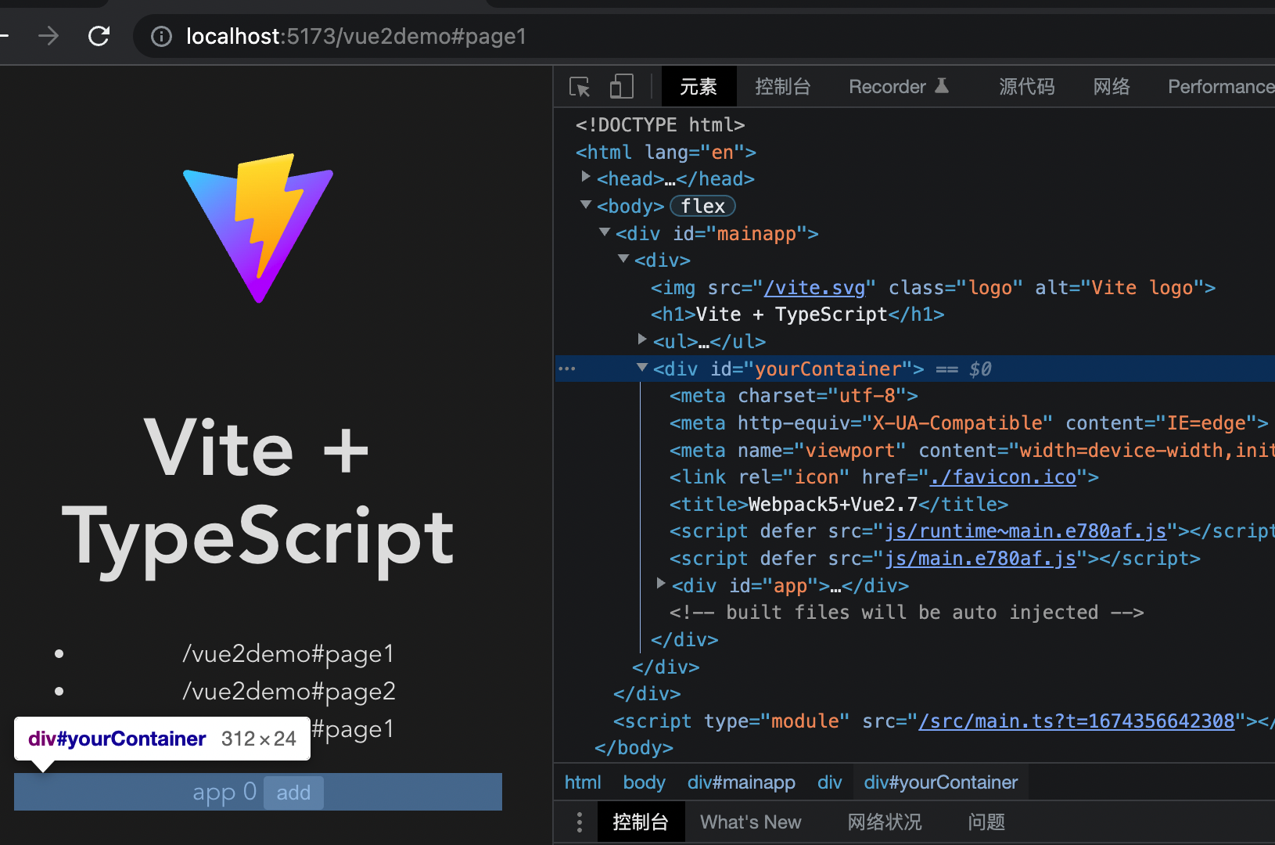The height and width of the screenshot is (845, 1275).
Task: Collapse the body element node
Action: (586, 204)
